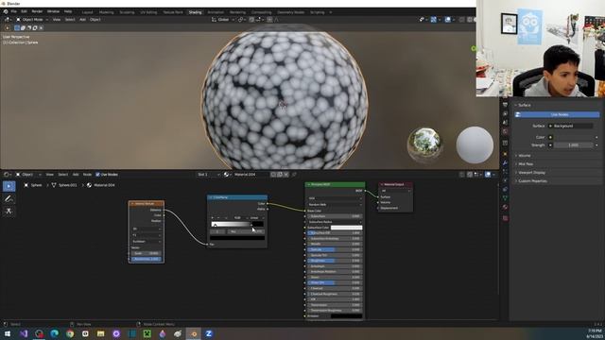
Task: Open the Render menu
Action: (x=37, y=12)
